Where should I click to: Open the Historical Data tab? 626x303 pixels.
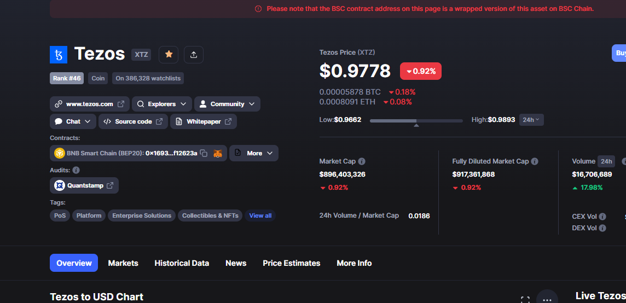182,263
